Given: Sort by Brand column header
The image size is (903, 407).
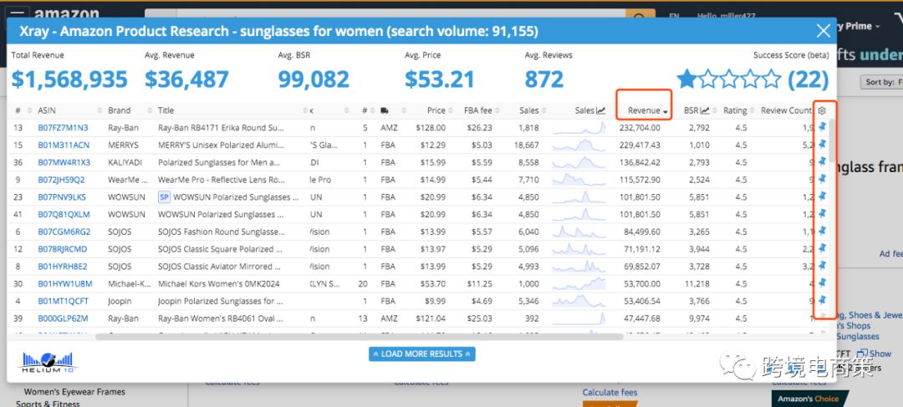Looking at the screenshot, I should (x=119, y=110).
